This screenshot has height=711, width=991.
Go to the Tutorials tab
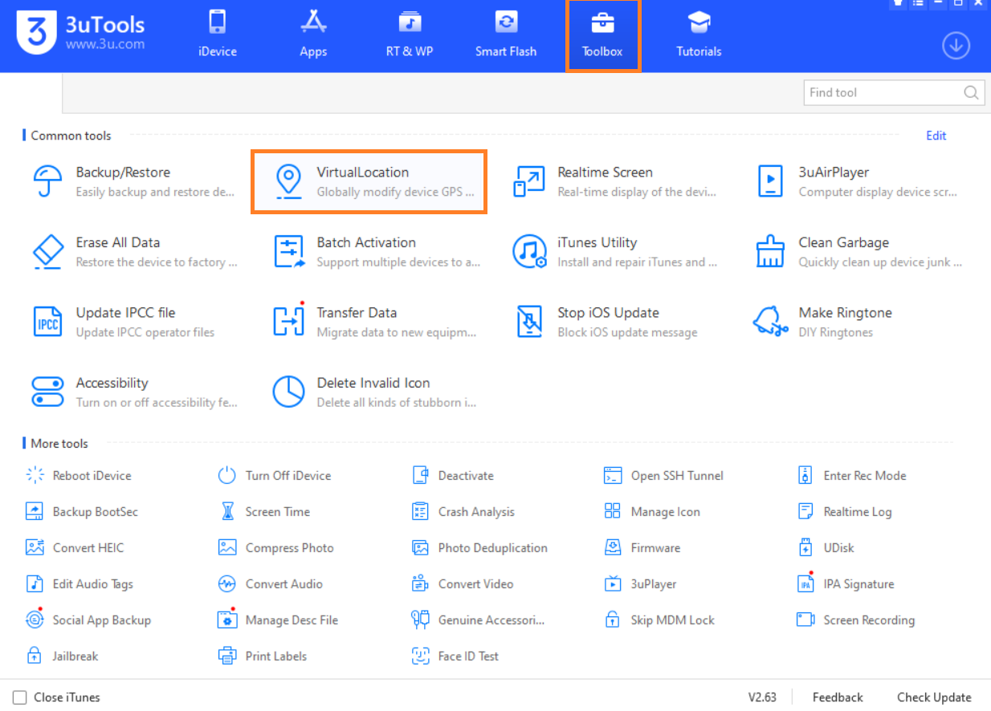coord(699,36)
